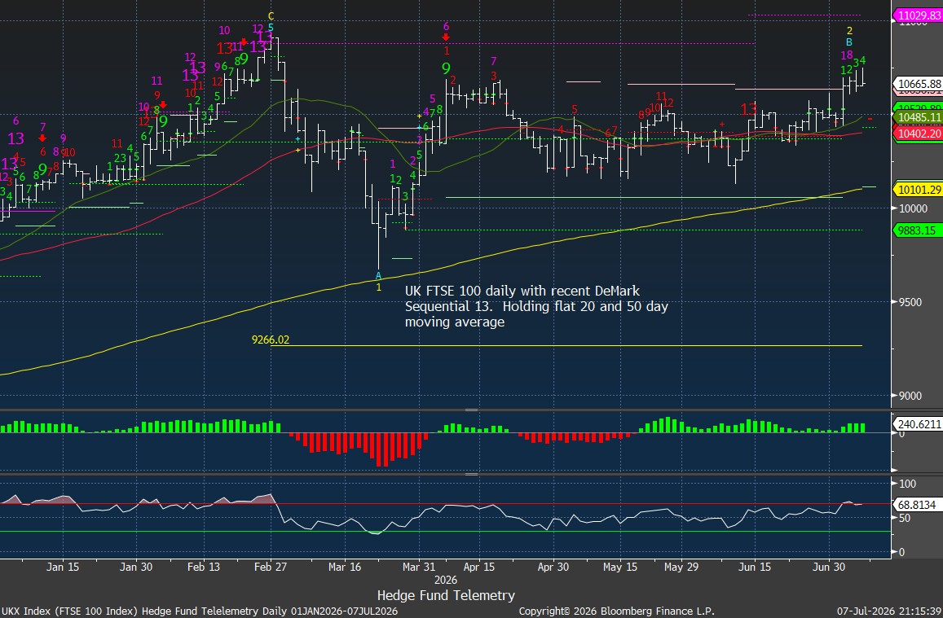Click the 9266.02 horizontal line label
This screenshot has width=943, height=618.
point(270,340)
